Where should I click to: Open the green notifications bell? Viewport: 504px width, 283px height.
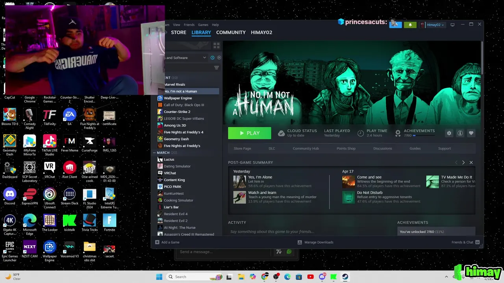(410, 25)
